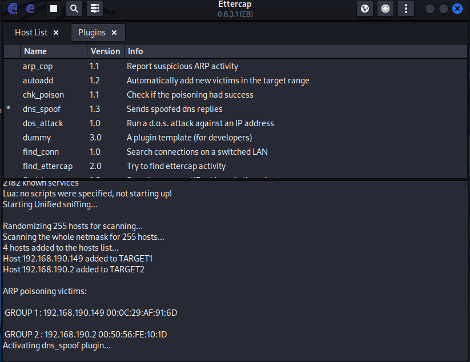Image resolution: width=470 pixels, height=362 pixels.
Task: Select the dos_attack plugin entry
Action: tap(43, 123)
